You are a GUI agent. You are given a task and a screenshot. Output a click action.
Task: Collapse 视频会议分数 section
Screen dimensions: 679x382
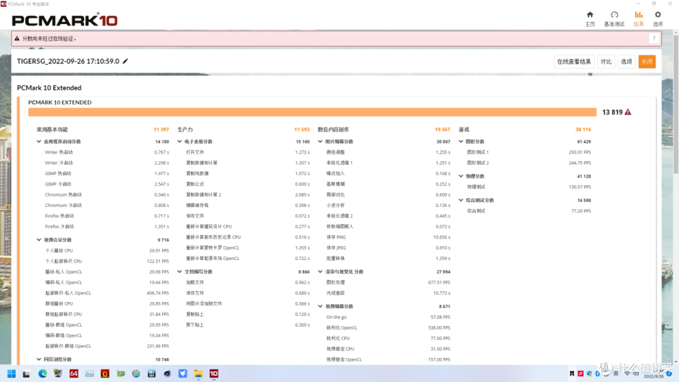(x=39, y=240)
